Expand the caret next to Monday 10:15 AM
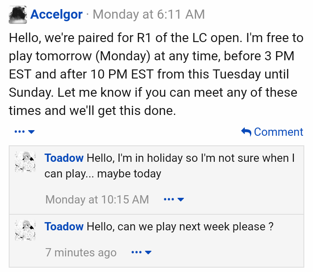Viewport: 313px width, 272px height. [x=181, y=200]
